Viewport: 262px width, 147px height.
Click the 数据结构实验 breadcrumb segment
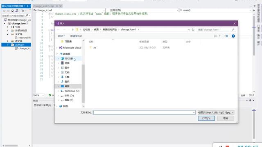[x=110, y=29]
